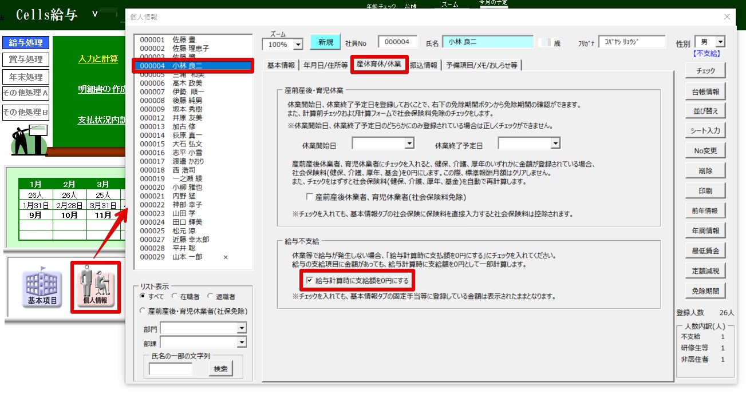
Task: Open the 基本項目 building icon
Action: click(x=42, y=287)
